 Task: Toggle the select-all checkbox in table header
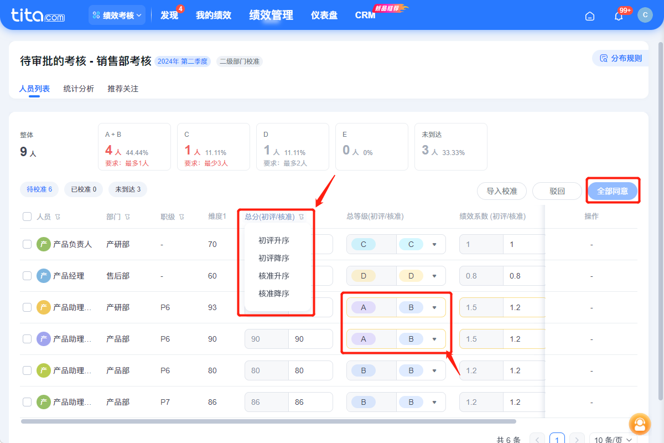[27, 217]
